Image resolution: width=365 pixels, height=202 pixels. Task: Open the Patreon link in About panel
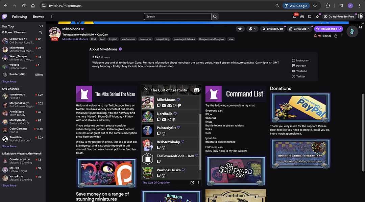[x=301, y=66]
